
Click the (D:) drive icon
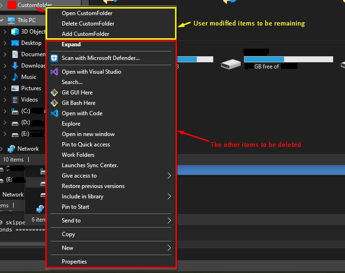(x=15, y=123)
